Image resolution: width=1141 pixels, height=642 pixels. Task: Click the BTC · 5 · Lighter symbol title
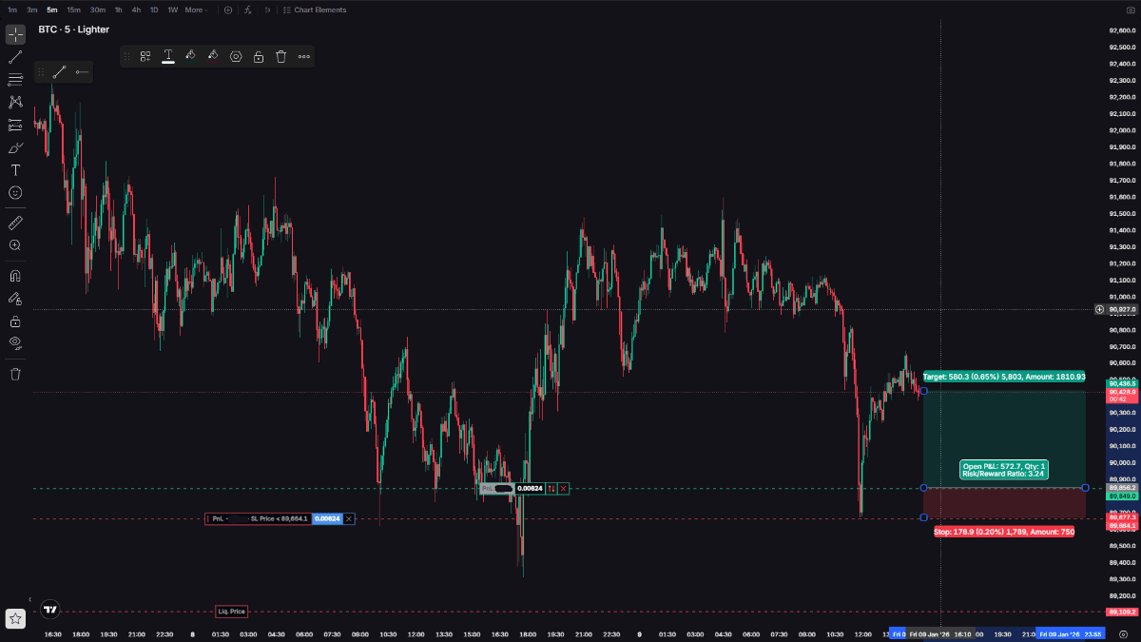(73, 29)
